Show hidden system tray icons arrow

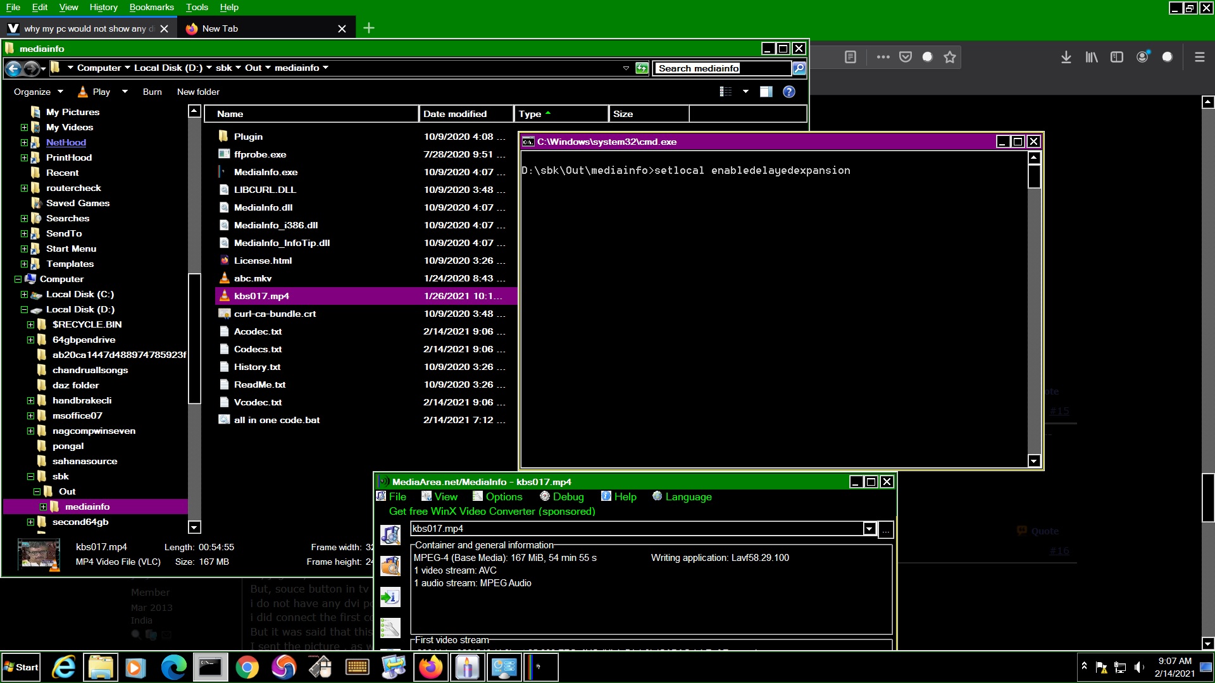click(1084, 666)
